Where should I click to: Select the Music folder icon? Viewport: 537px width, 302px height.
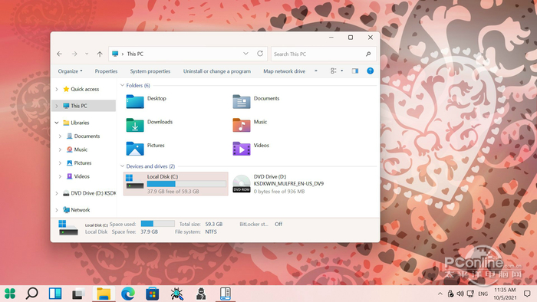tap(242, 125)
